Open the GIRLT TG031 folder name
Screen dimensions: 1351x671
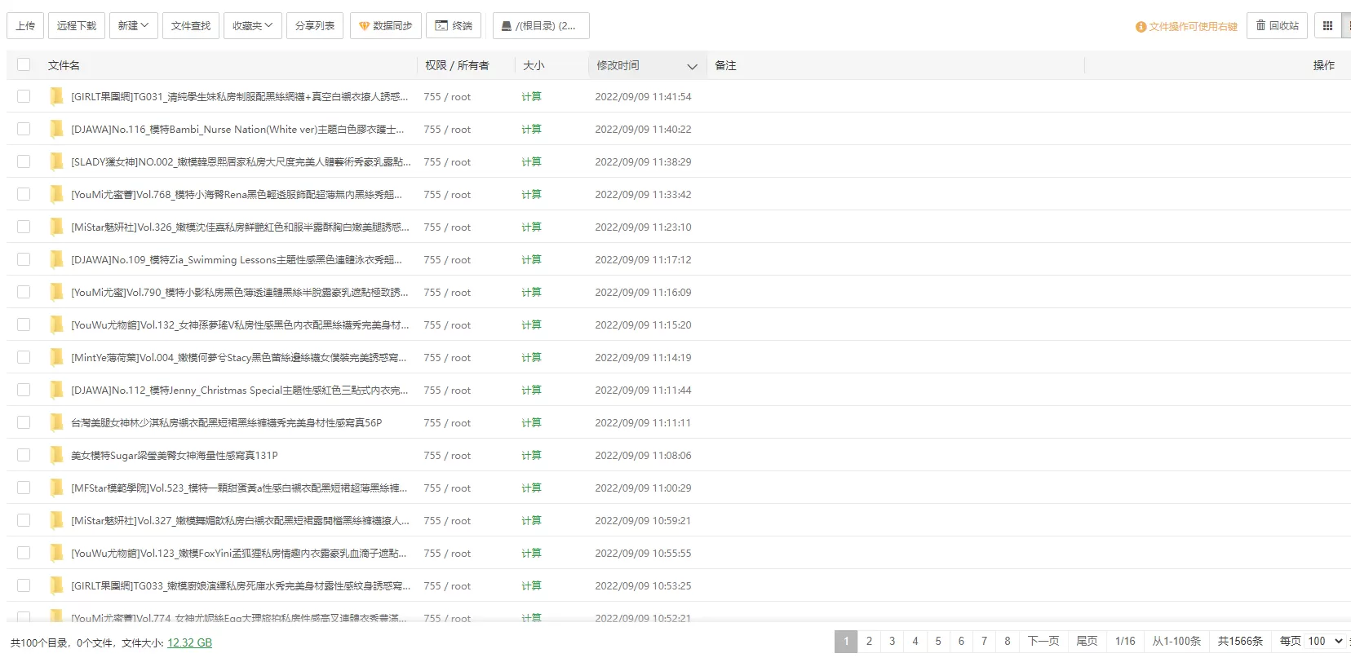239,96
